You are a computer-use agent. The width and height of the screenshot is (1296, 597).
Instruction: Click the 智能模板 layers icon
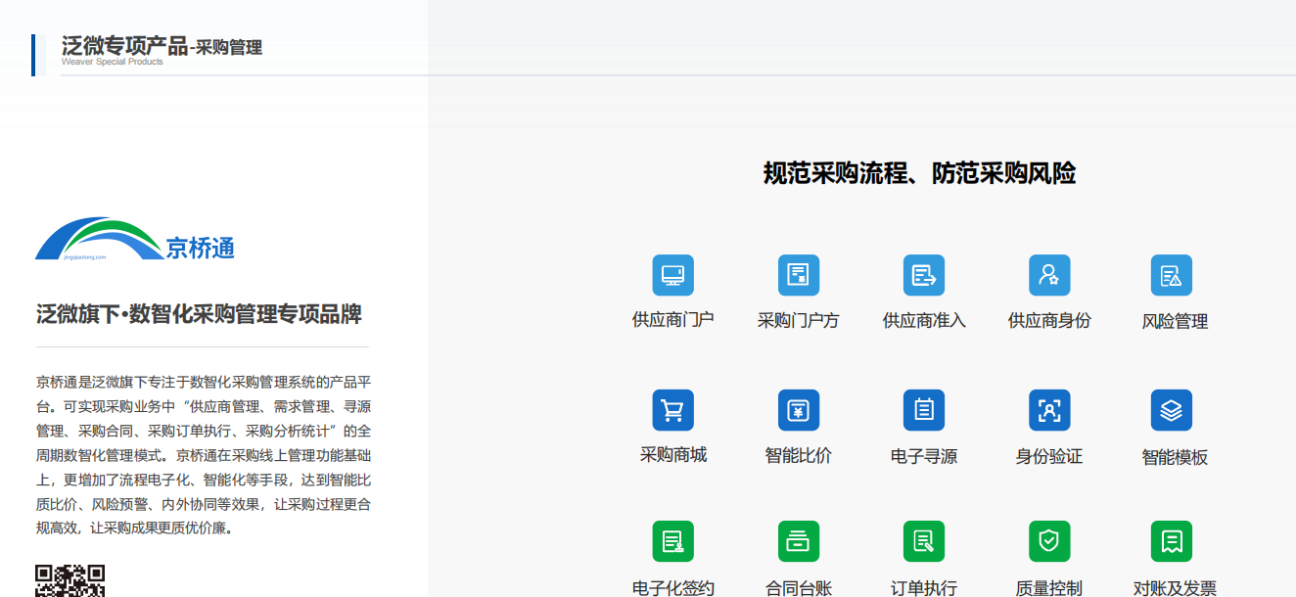coord(1172,410)
